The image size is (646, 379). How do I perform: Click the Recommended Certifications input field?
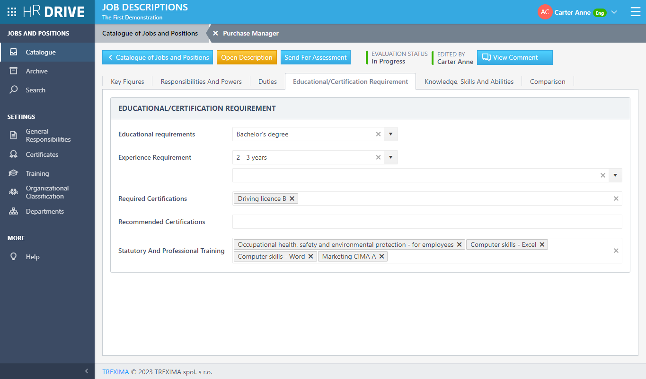426,222
